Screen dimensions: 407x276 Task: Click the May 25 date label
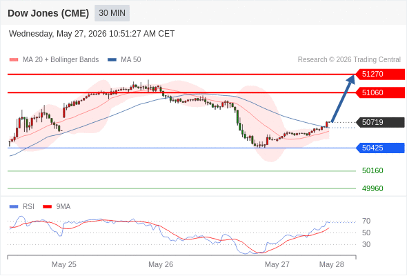click(64, 264)
